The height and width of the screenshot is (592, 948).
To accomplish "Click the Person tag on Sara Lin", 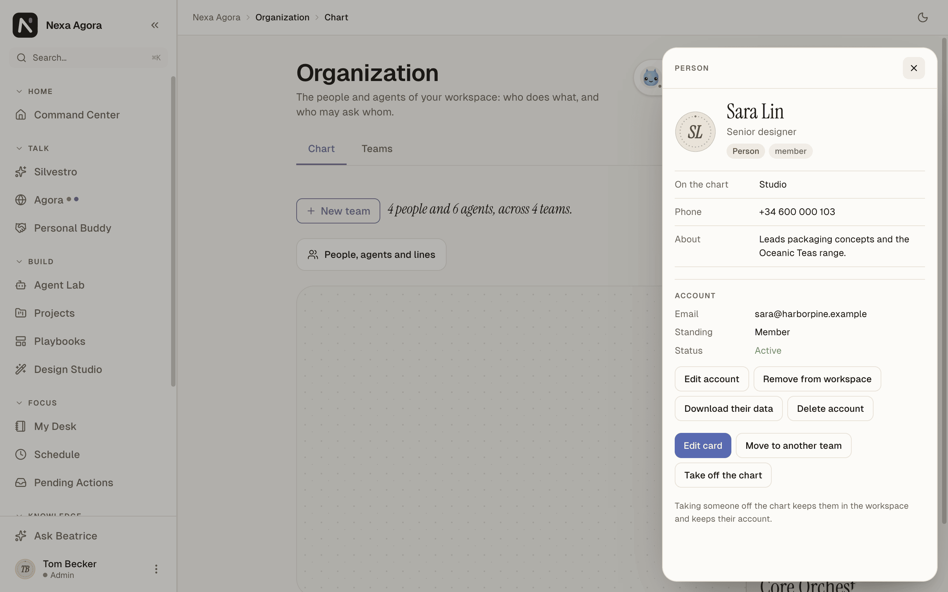I will pyautogui.click(x=745, y=151).
